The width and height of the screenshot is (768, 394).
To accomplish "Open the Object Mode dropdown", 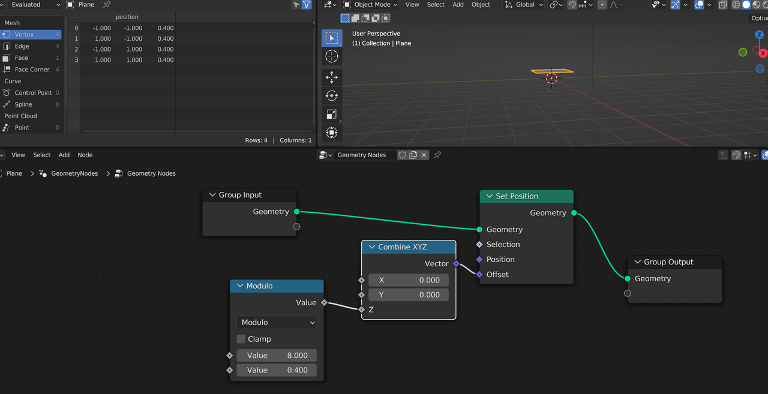I will [x=370, y=5].
